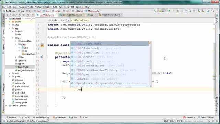Click the override gutter icon on line 16
The height and width of the screenshot is (124, 220).
click(x=42, y=57)
